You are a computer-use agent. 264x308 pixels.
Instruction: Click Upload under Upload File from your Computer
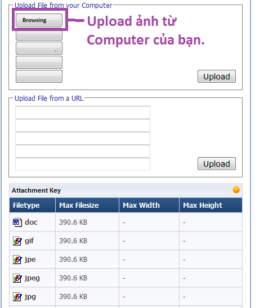217,77
